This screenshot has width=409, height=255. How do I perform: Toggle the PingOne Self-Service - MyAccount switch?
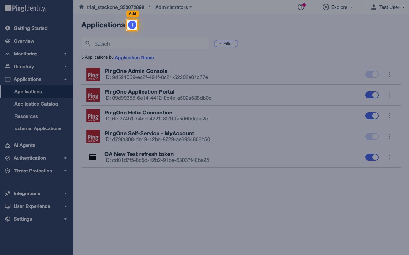[x=372, y=136]
